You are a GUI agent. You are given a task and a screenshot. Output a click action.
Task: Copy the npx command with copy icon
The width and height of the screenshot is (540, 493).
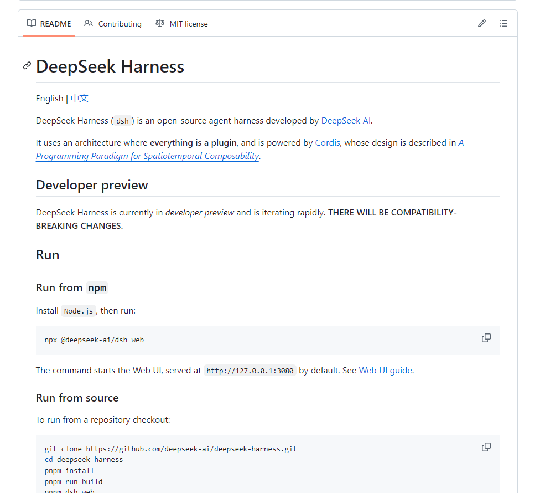pyautogui.click(x=486, y=338)
